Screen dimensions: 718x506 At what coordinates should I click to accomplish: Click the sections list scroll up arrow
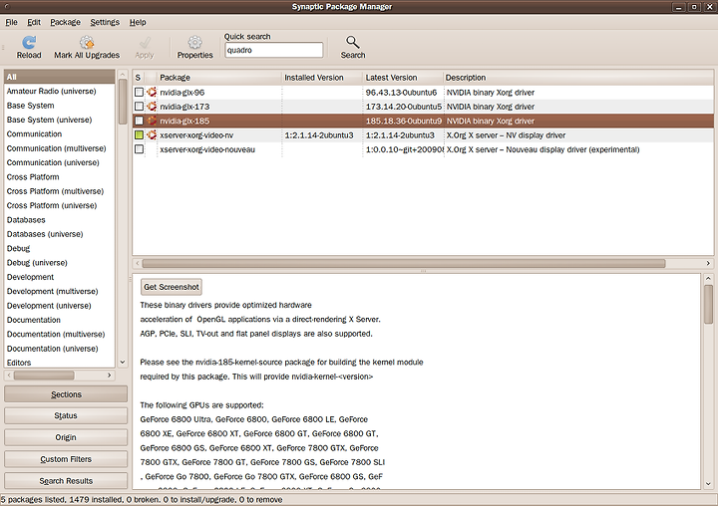[123, 74]
